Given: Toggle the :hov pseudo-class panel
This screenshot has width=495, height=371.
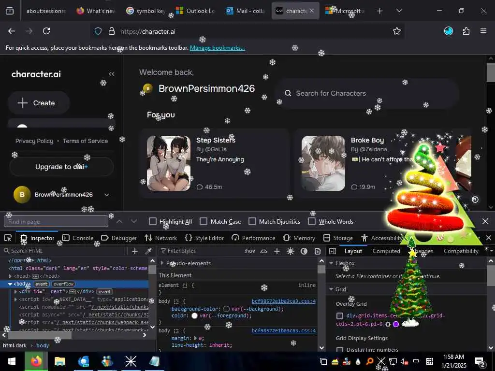Looking at the screenshot, I should (250, 251).
